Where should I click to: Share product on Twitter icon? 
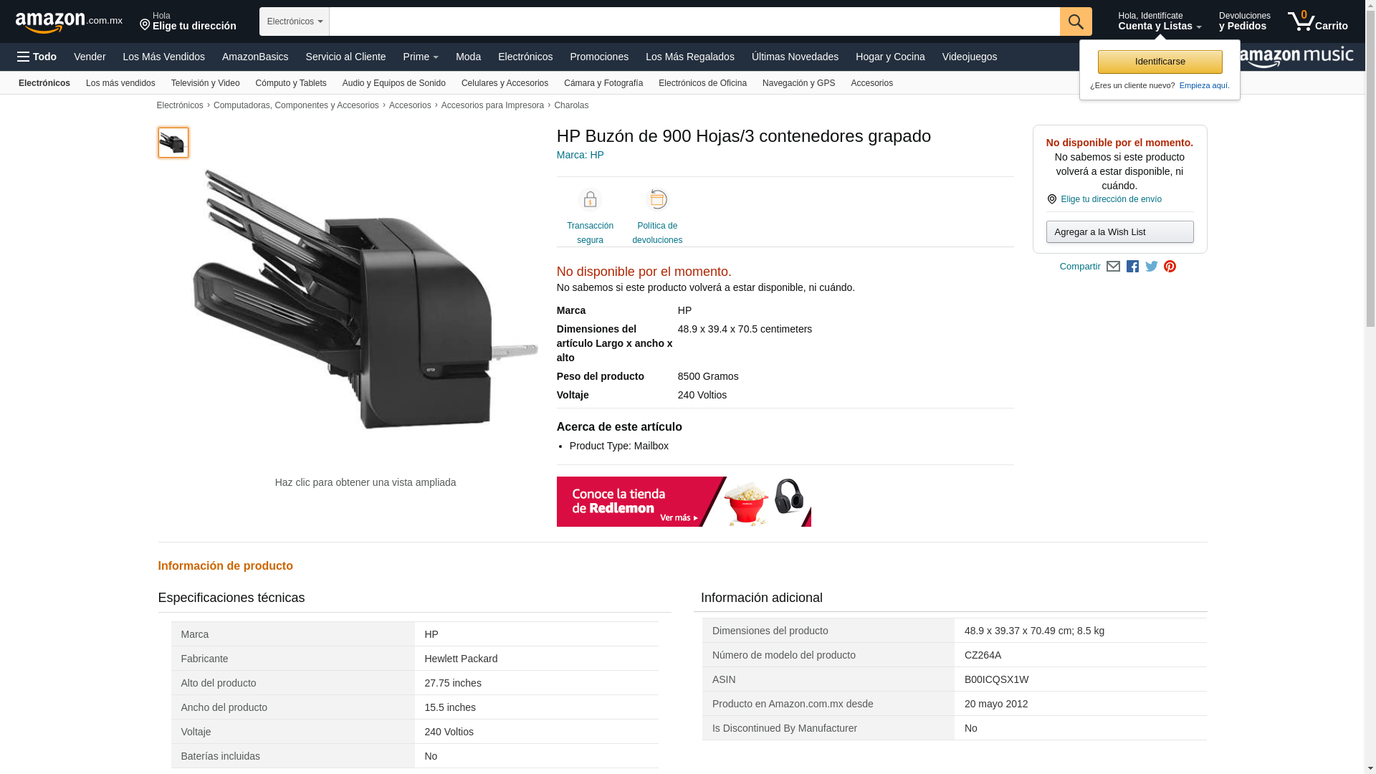(1152, 267)
